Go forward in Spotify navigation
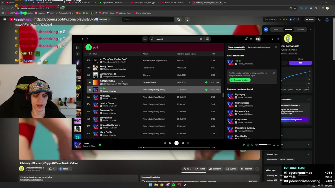The image size is (335, 188). coord(87,39)
